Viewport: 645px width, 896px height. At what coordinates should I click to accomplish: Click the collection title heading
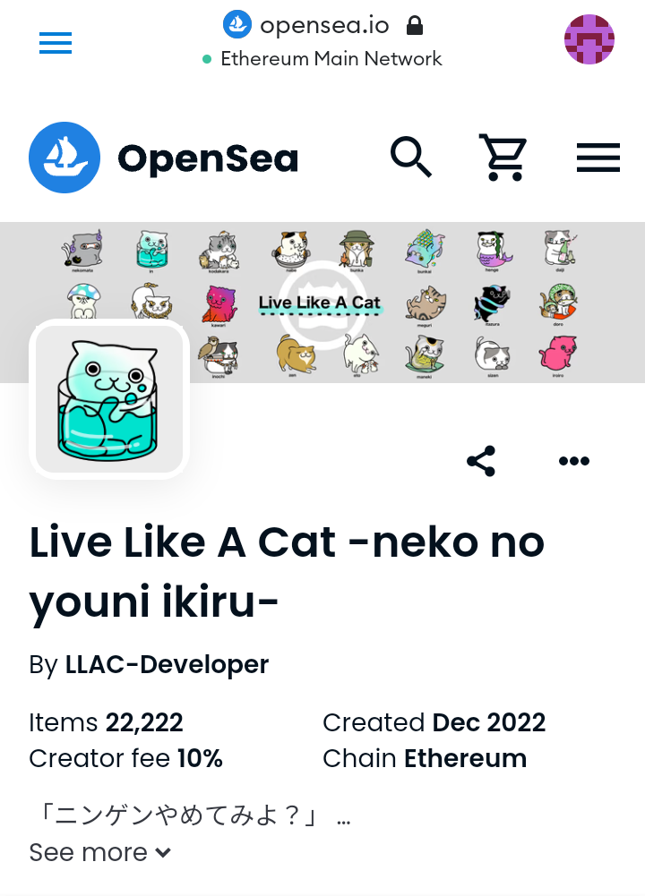tap(287, 571)
